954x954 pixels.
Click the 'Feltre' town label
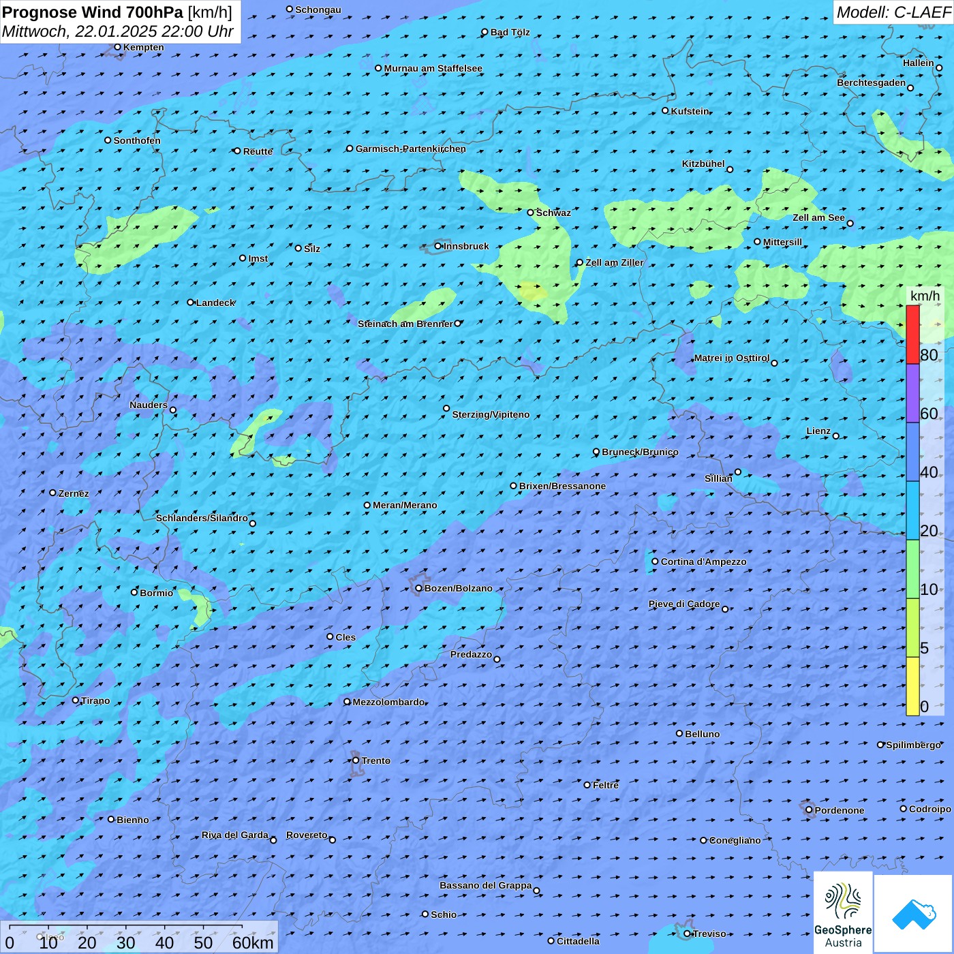coord(606,785)
